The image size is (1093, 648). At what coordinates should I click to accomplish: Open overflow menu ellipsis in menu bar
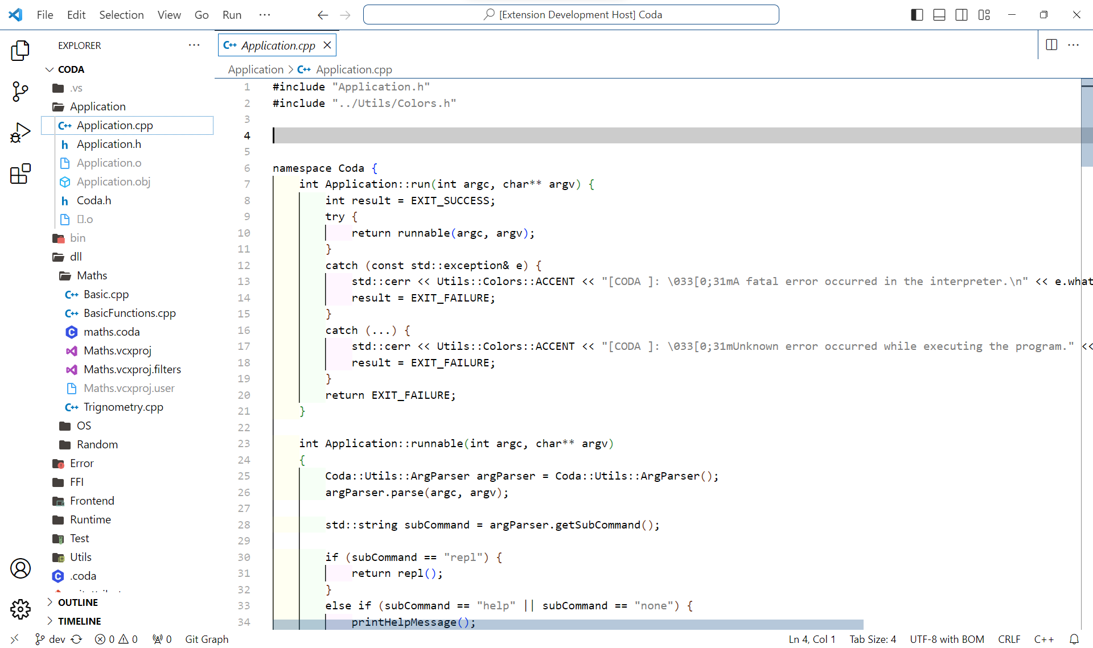265,15
